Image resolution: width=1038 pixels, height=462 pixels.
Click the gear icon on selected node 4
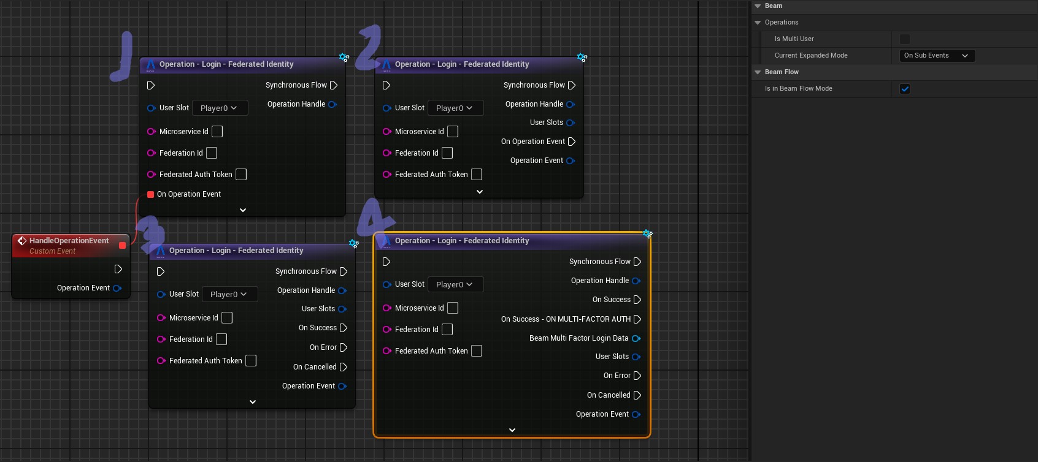647,234
